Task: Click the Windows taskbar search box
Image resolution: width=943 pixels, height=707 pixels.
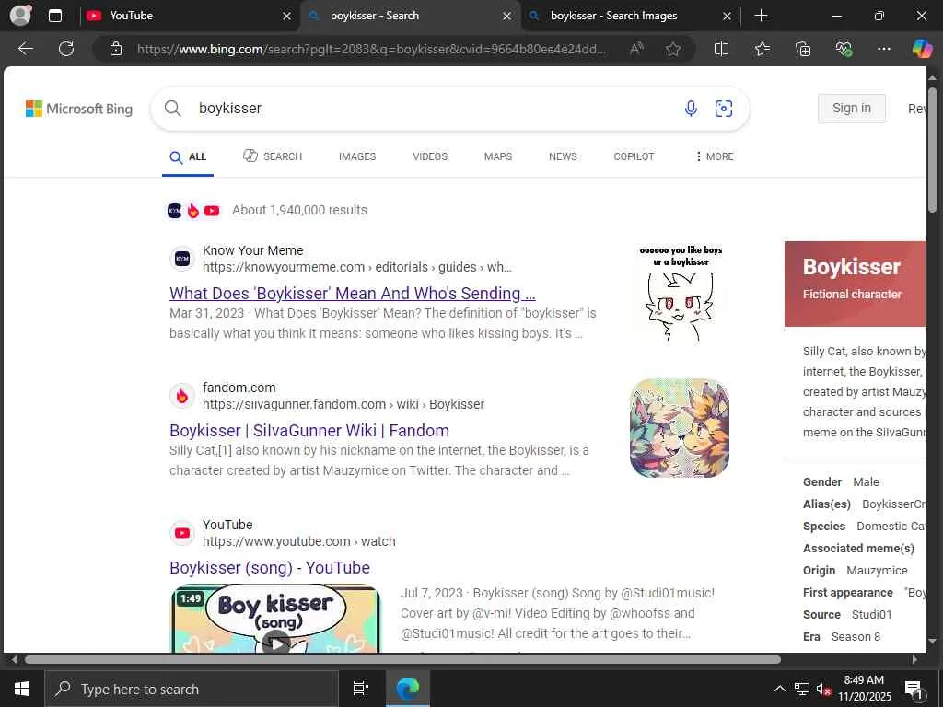Action: click(x=192, y=689)
